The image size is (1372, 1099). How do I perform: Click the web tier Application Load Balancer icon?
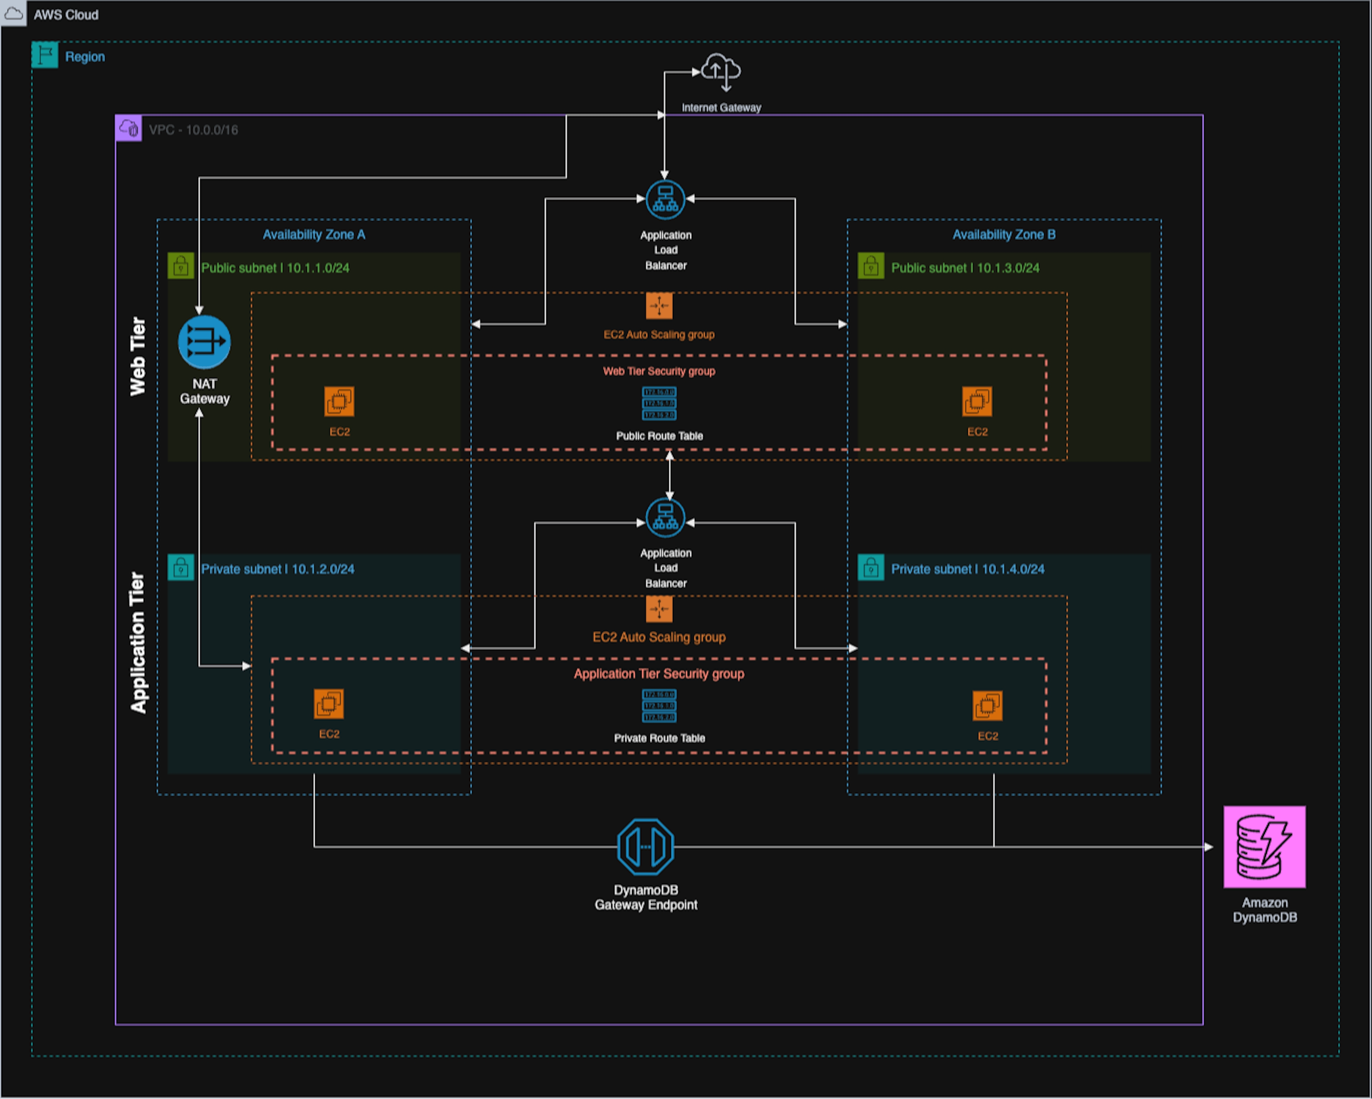point(666,199)
